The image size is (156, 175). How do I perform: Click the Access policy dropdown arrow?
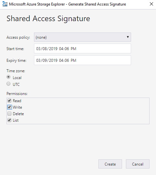coord(128,37)
